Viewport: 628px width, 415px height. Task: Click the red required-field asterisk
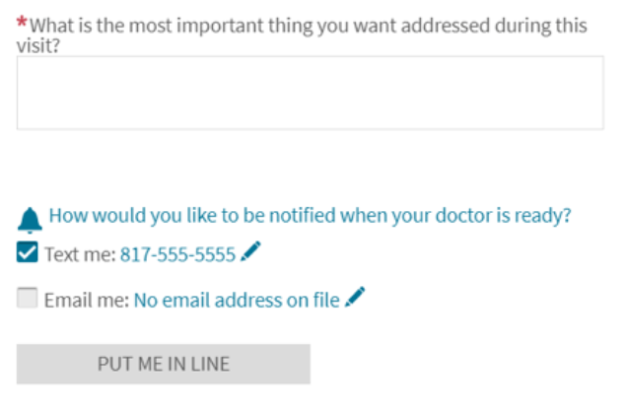[x=22, y=23]
